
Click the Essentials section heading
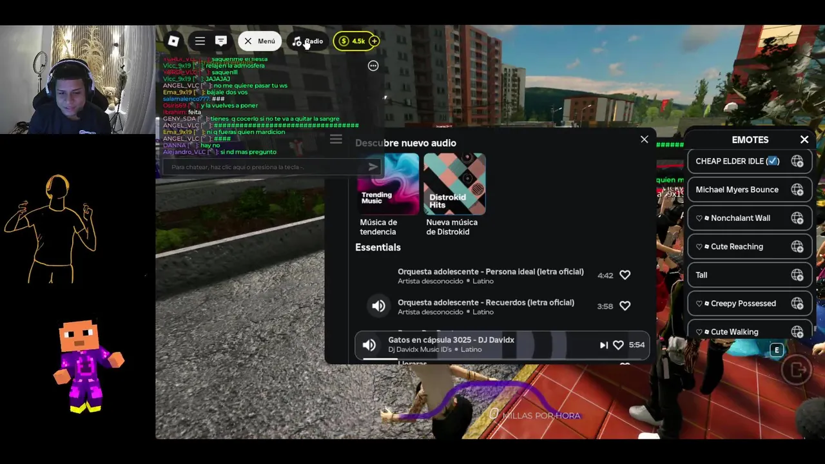(x=378, y=247)
